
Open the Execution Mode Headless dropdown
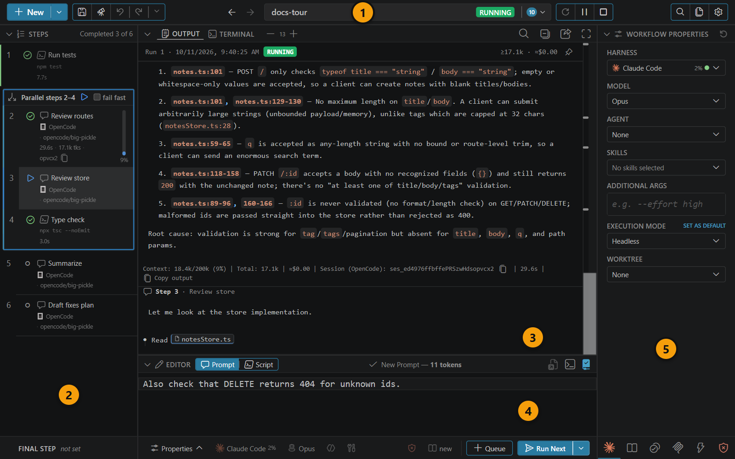pyautogui.click(x=666, y=241)
